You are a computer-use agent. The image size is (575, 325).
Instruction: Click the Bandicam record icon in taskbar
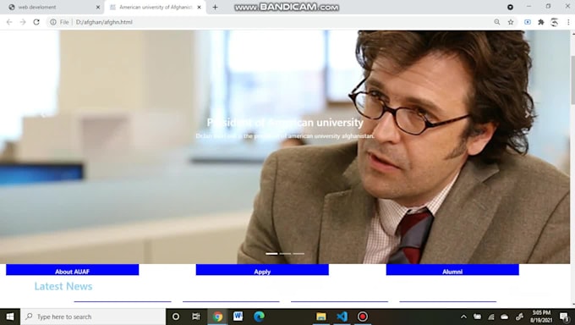point(362,317)
